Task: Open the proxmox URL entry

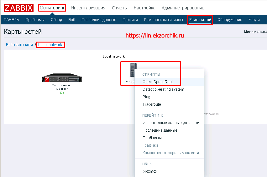Action: point(150,171)
